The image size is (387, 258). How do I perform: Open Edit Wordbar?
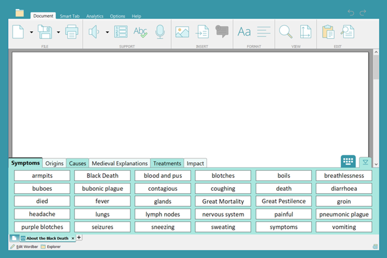24,247
